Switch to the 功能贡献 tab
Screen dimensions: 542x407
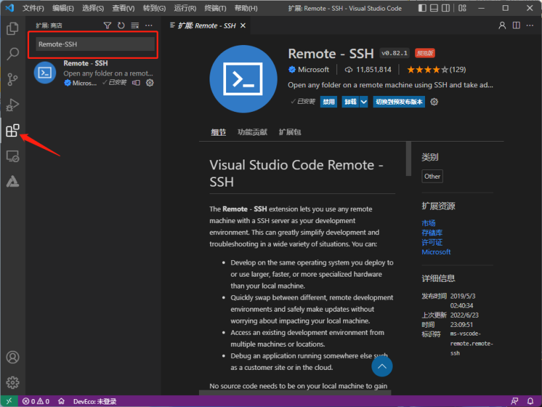pos(252,132)
